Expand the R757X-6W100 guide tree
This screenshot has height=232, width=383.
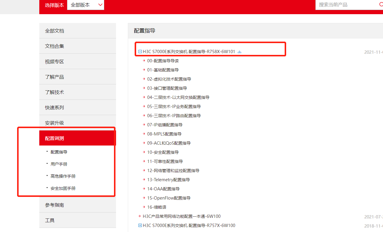click(140, 226)
